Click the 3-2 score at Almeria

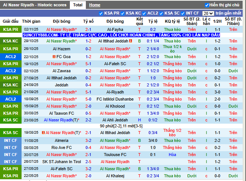tap(88, 140)
